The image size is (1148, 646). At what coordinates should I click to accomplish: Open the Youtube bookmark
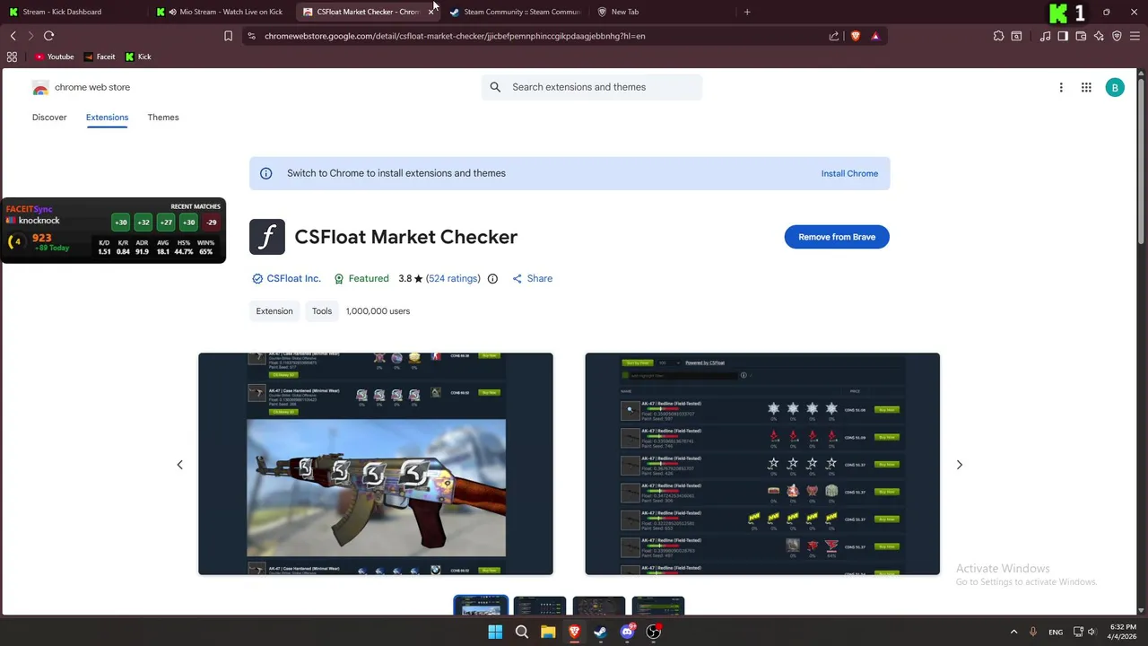pyautogui.click(x=55, y=57)
